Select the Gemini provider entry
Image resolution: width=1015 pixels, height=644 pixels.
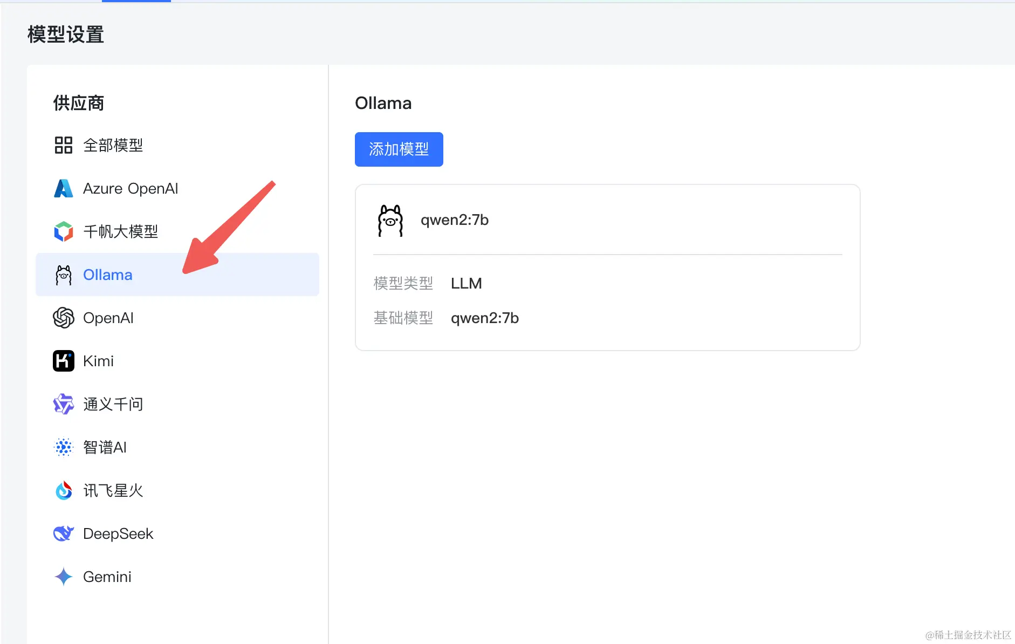(177, 577)
